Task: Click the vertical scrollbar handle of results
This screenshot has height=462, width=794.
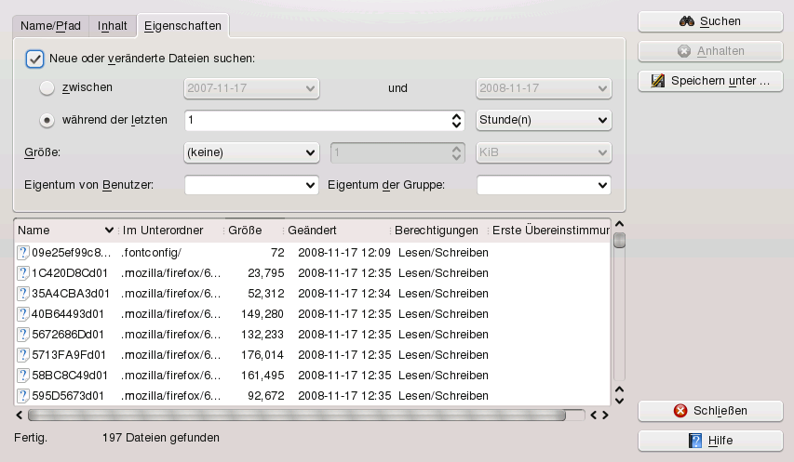Action: click(619, 240)
